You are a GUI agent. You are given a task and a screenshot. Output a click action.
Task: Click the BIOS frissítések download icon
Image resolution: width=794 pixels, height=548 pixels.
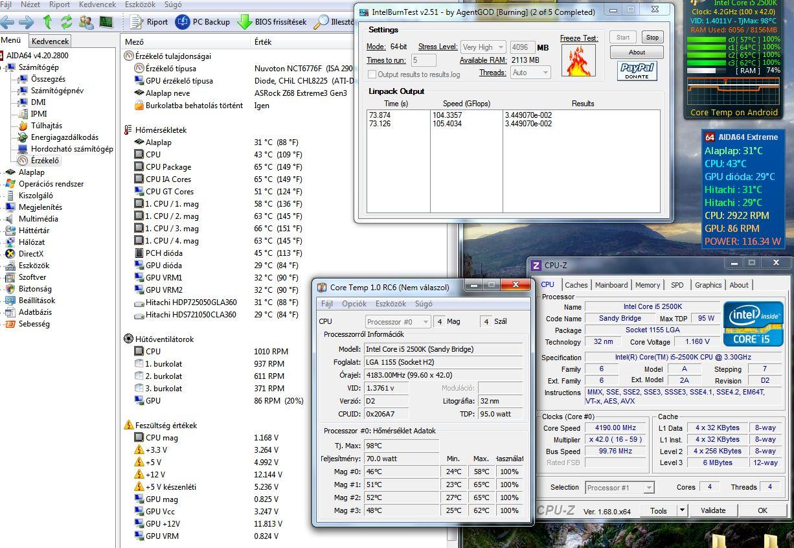coord(245,21)
